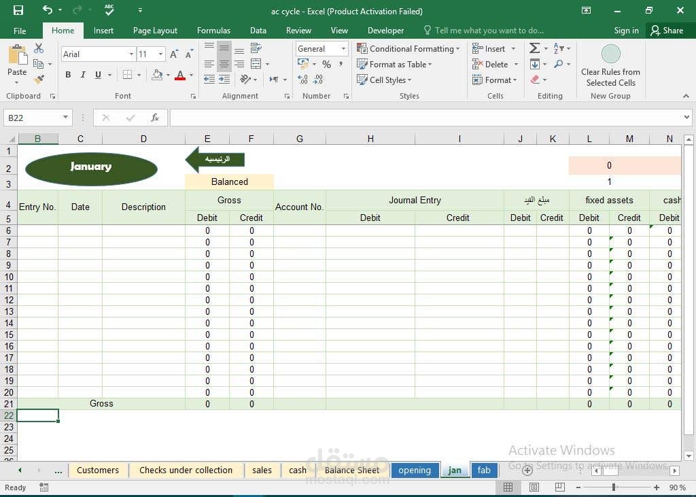
Task: Increase indent in Alignment group
Action: (224, 80)
